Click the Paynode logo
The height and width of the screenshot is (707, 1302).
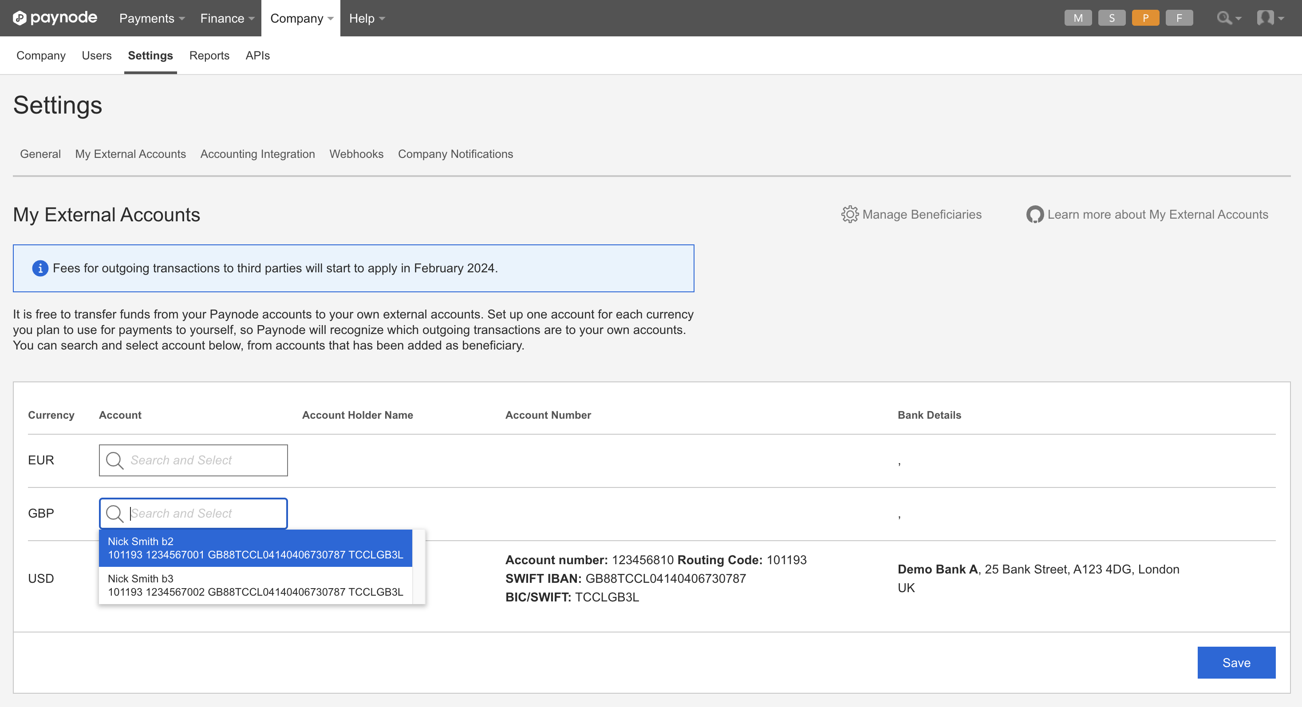click(55, 18)
